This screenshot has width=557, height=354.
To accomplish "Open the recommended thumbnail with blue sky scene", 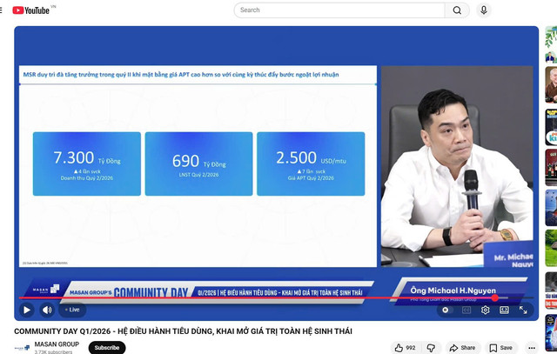I will [551, 208].
